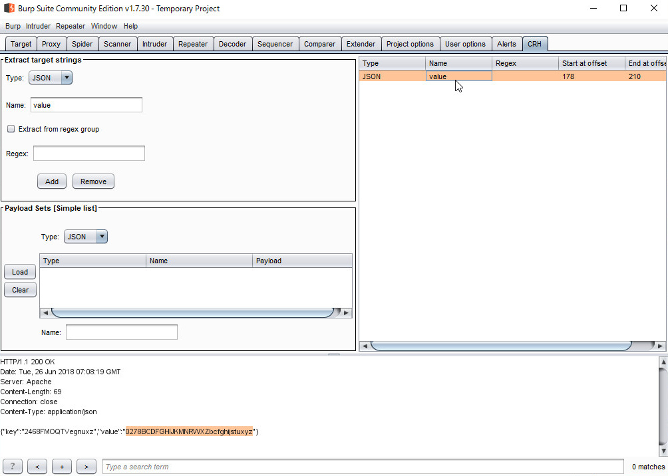This screenshot has width=668, height=476.
Task: Switch to the Intruder tab
Action: tap(154, 44)
